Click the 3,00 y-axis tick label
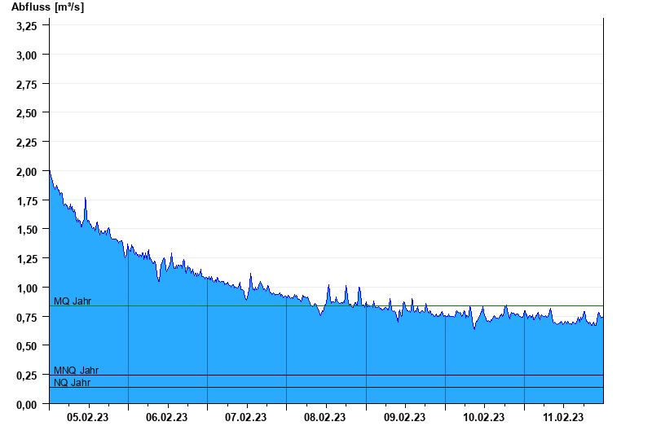 coord(27,55)
